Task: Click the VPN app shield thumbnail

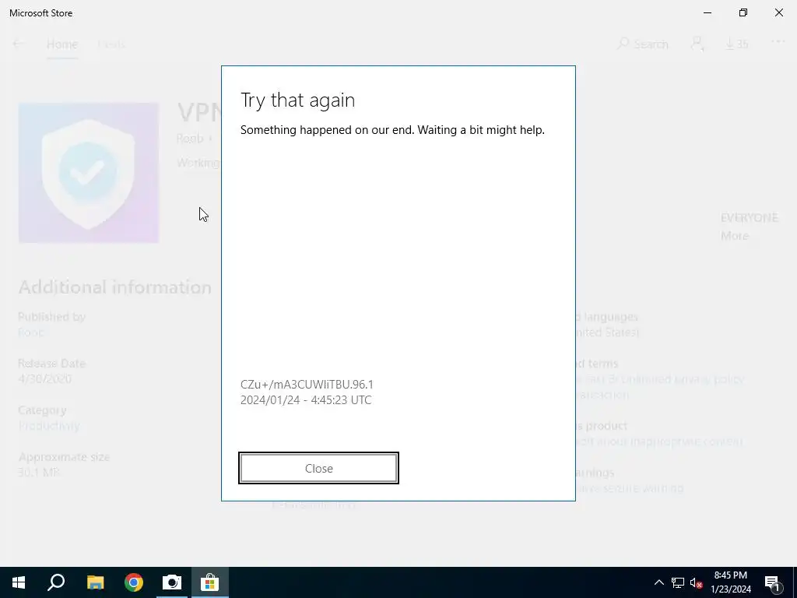Action: coord(89,173)
